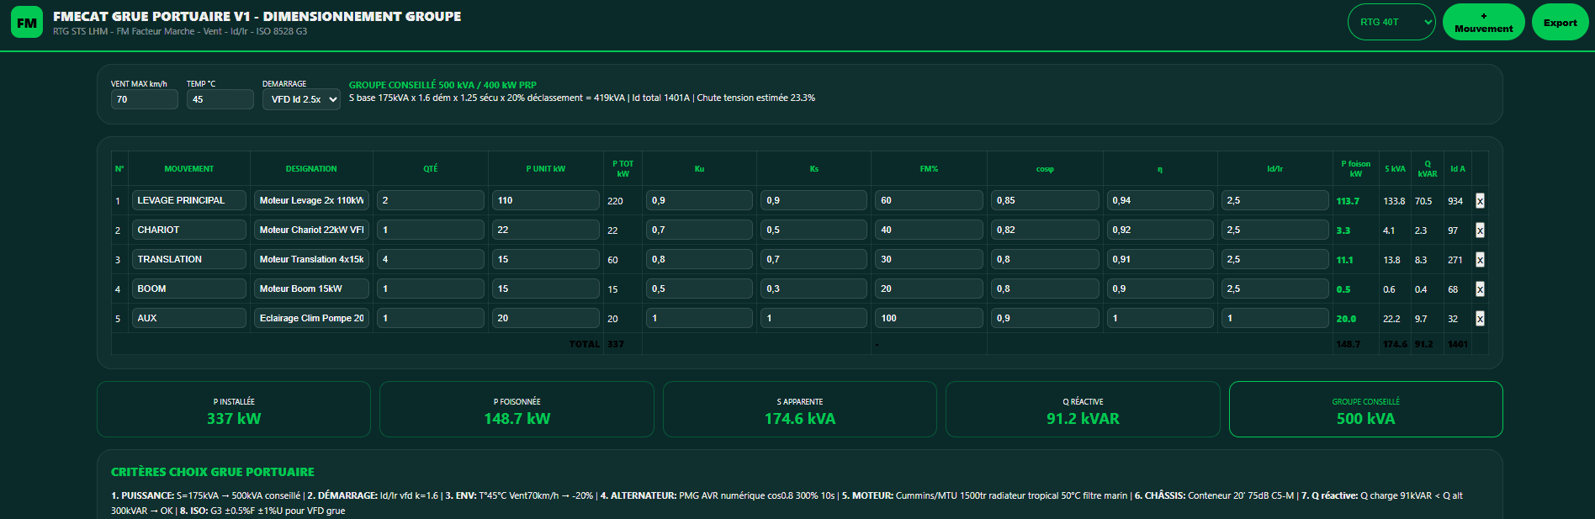The image size is (1595, 519).
Task: Open the RTG 40T preset dropdown
Action: (1391, 22)
